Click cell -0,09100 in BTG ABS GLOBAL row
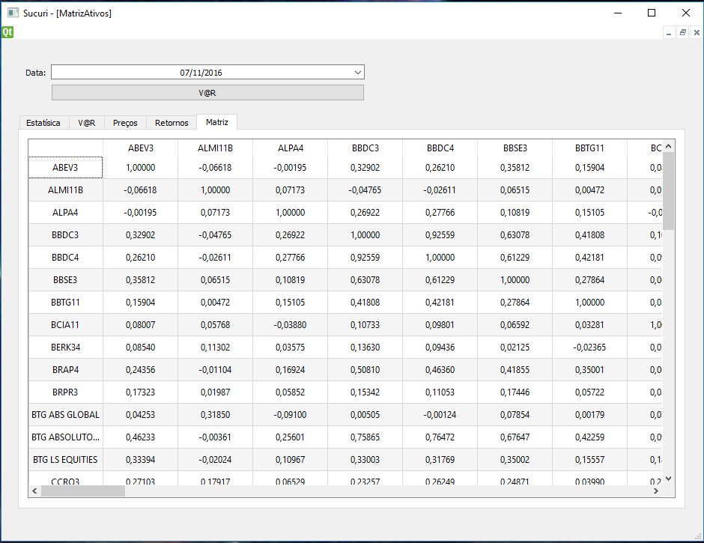This screenshot has height=543, width=704. 291,414
